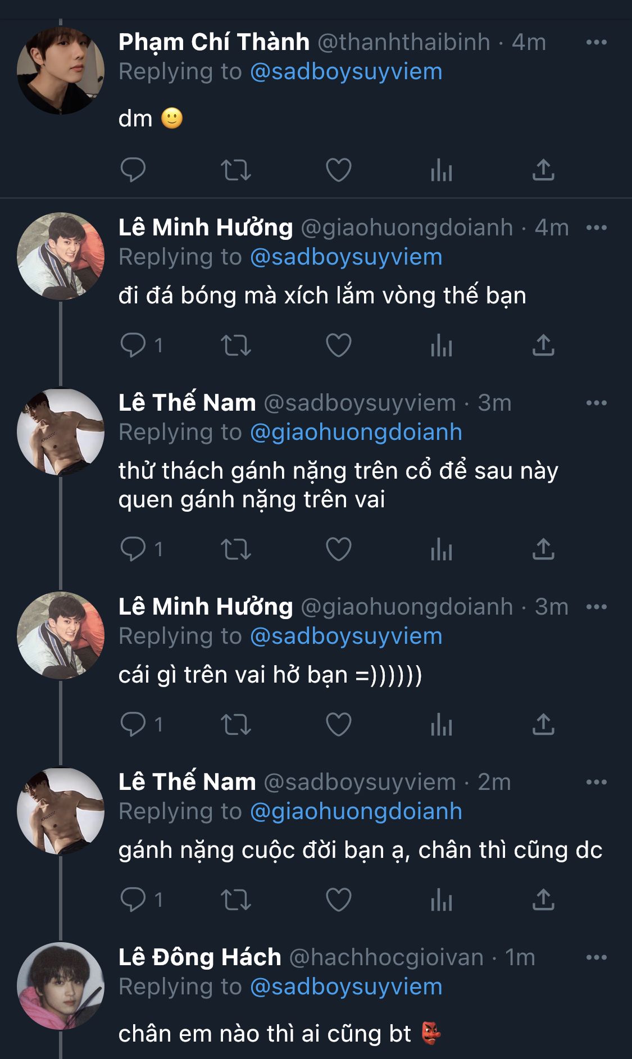Viewport: 632px width, 1059px height.
Task: Open more options on Phạm Chí Thành's tweet
Action: point(596,42)
